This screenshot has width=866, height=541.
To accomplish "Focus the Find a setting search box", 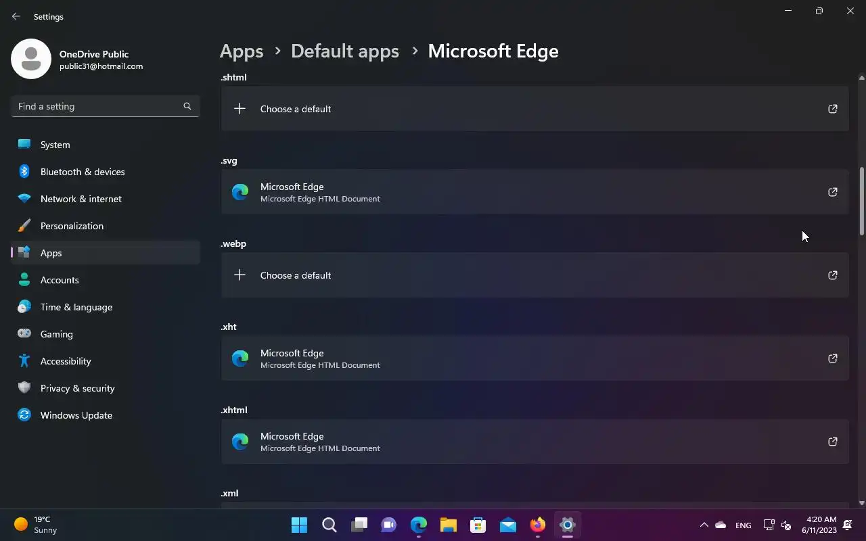I will point(106,106).
